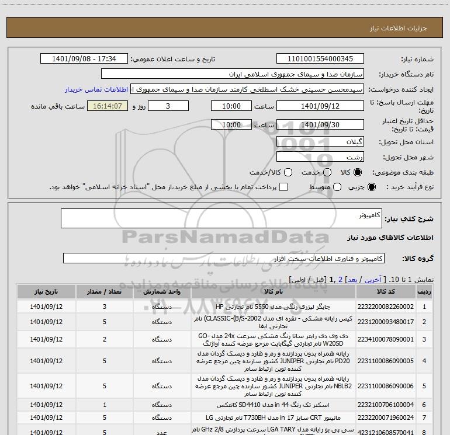Select the خدمت radio button
Image resolution: width=450 pixels, height=435 pixels.
click(x=327, y=172)
